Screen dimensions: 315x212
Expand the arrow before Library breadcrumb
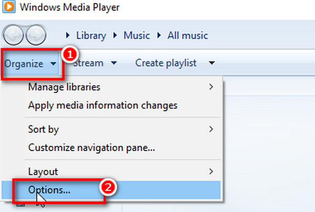[68, 35]
